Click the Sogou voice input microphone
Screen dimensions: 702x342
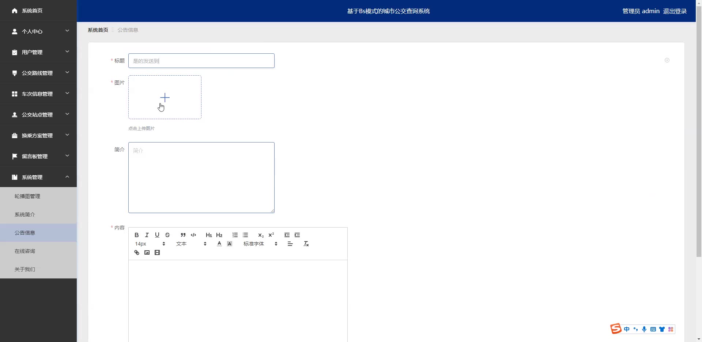pyautogui.click(x=644, y=329)
